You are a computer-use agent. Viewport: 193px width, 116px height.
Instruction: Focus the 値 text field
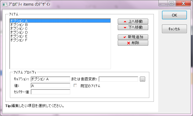point(50,85)
